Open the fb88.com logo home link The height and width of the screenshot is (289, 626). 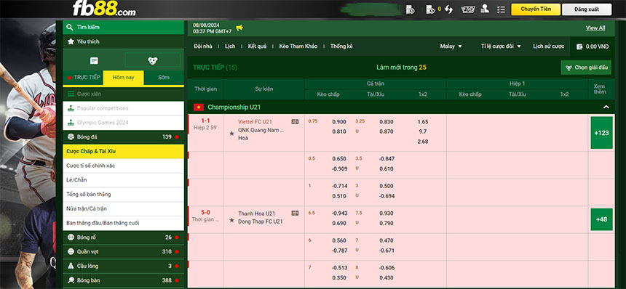[x=104, y=9]
